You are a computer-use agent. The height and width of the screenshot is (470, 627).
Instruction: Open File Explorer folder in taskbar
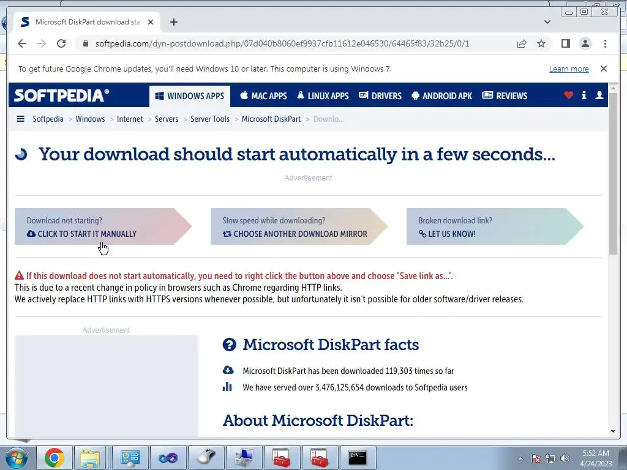pyautogui.click(x=90, y=458)
